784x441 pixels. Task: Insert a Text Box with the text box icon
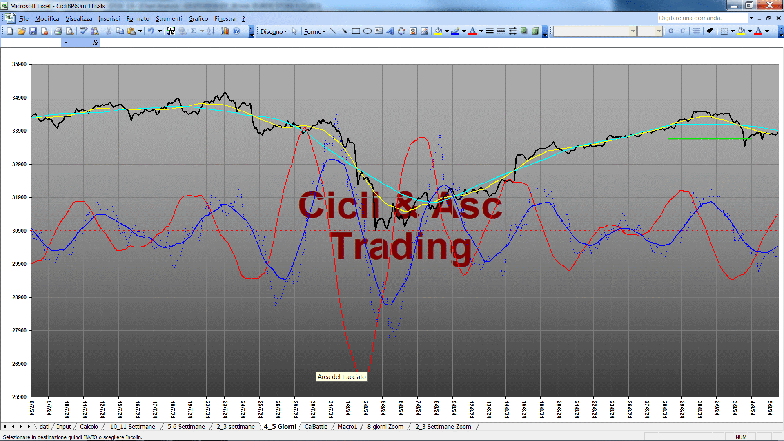379,31
